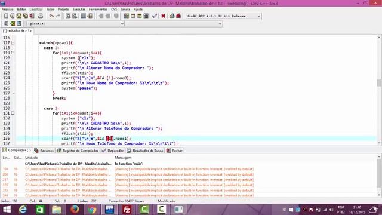Open FileZilla from taskbar

tap(127, 210)
